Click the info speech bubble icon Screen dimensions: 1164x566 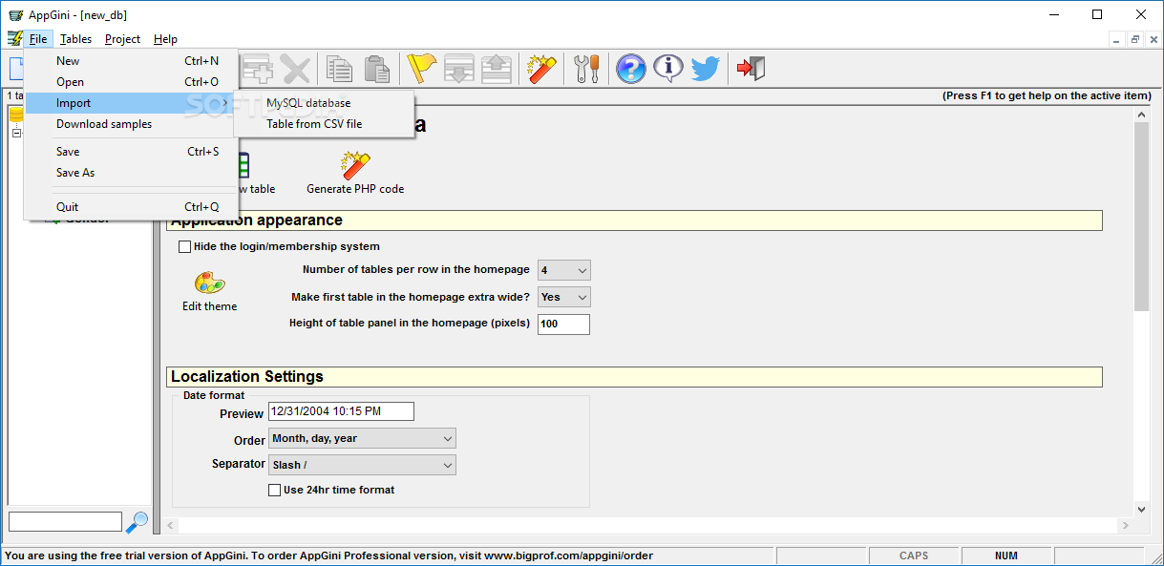coord(668,69)
